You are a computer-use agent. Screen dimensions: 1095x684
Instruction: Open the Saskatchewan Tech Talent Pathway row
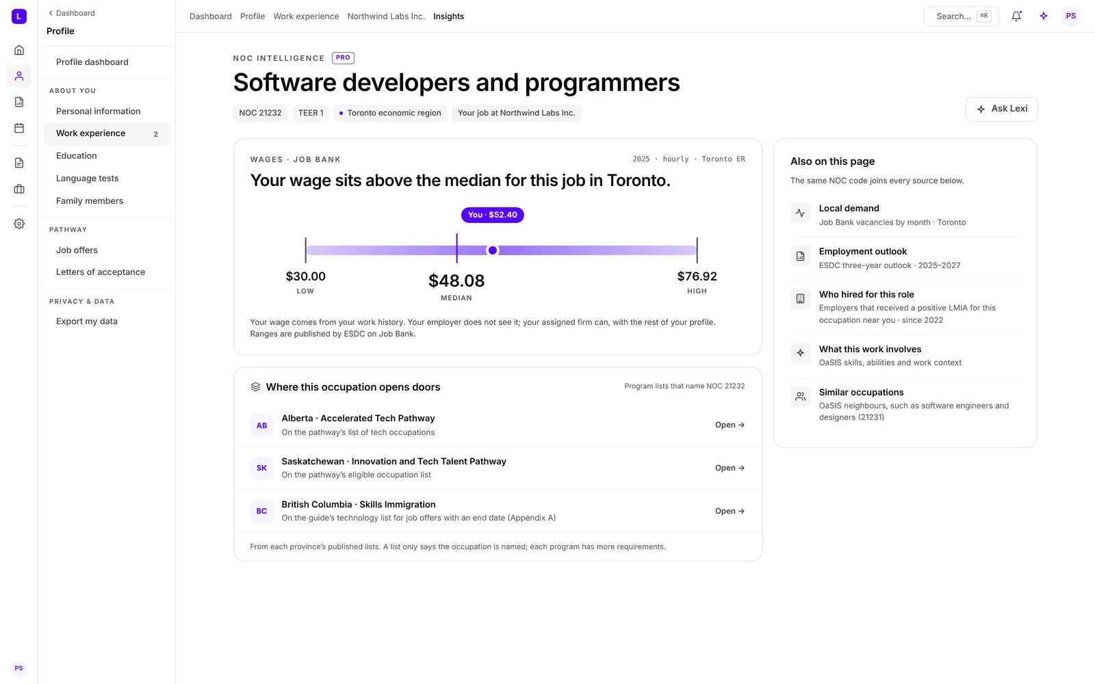[498, 469]
